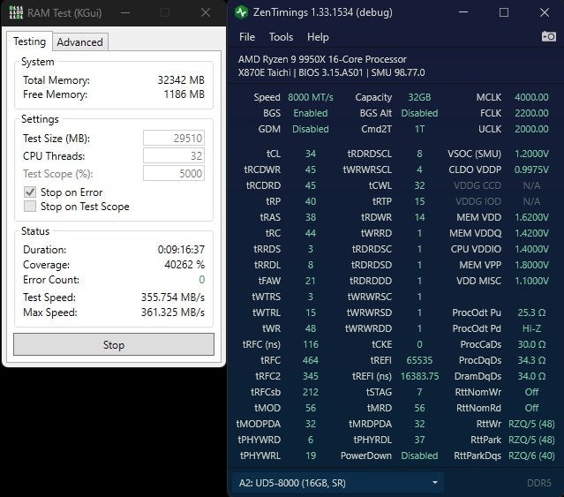Click the tRFC (ns) value 116

pyautogui.click(x=311, y=344)
